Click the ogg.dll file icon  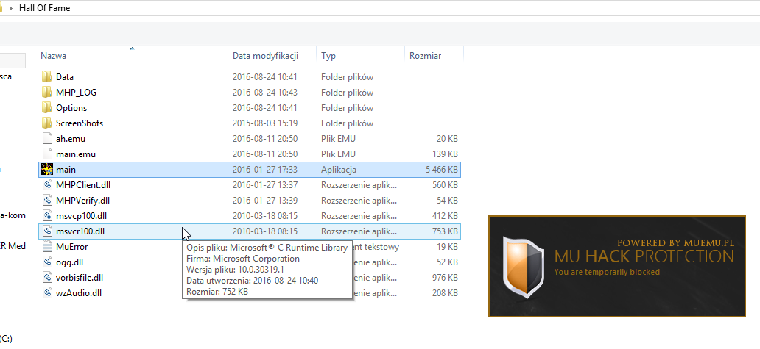pyautogui.click(x=46, y=262)
